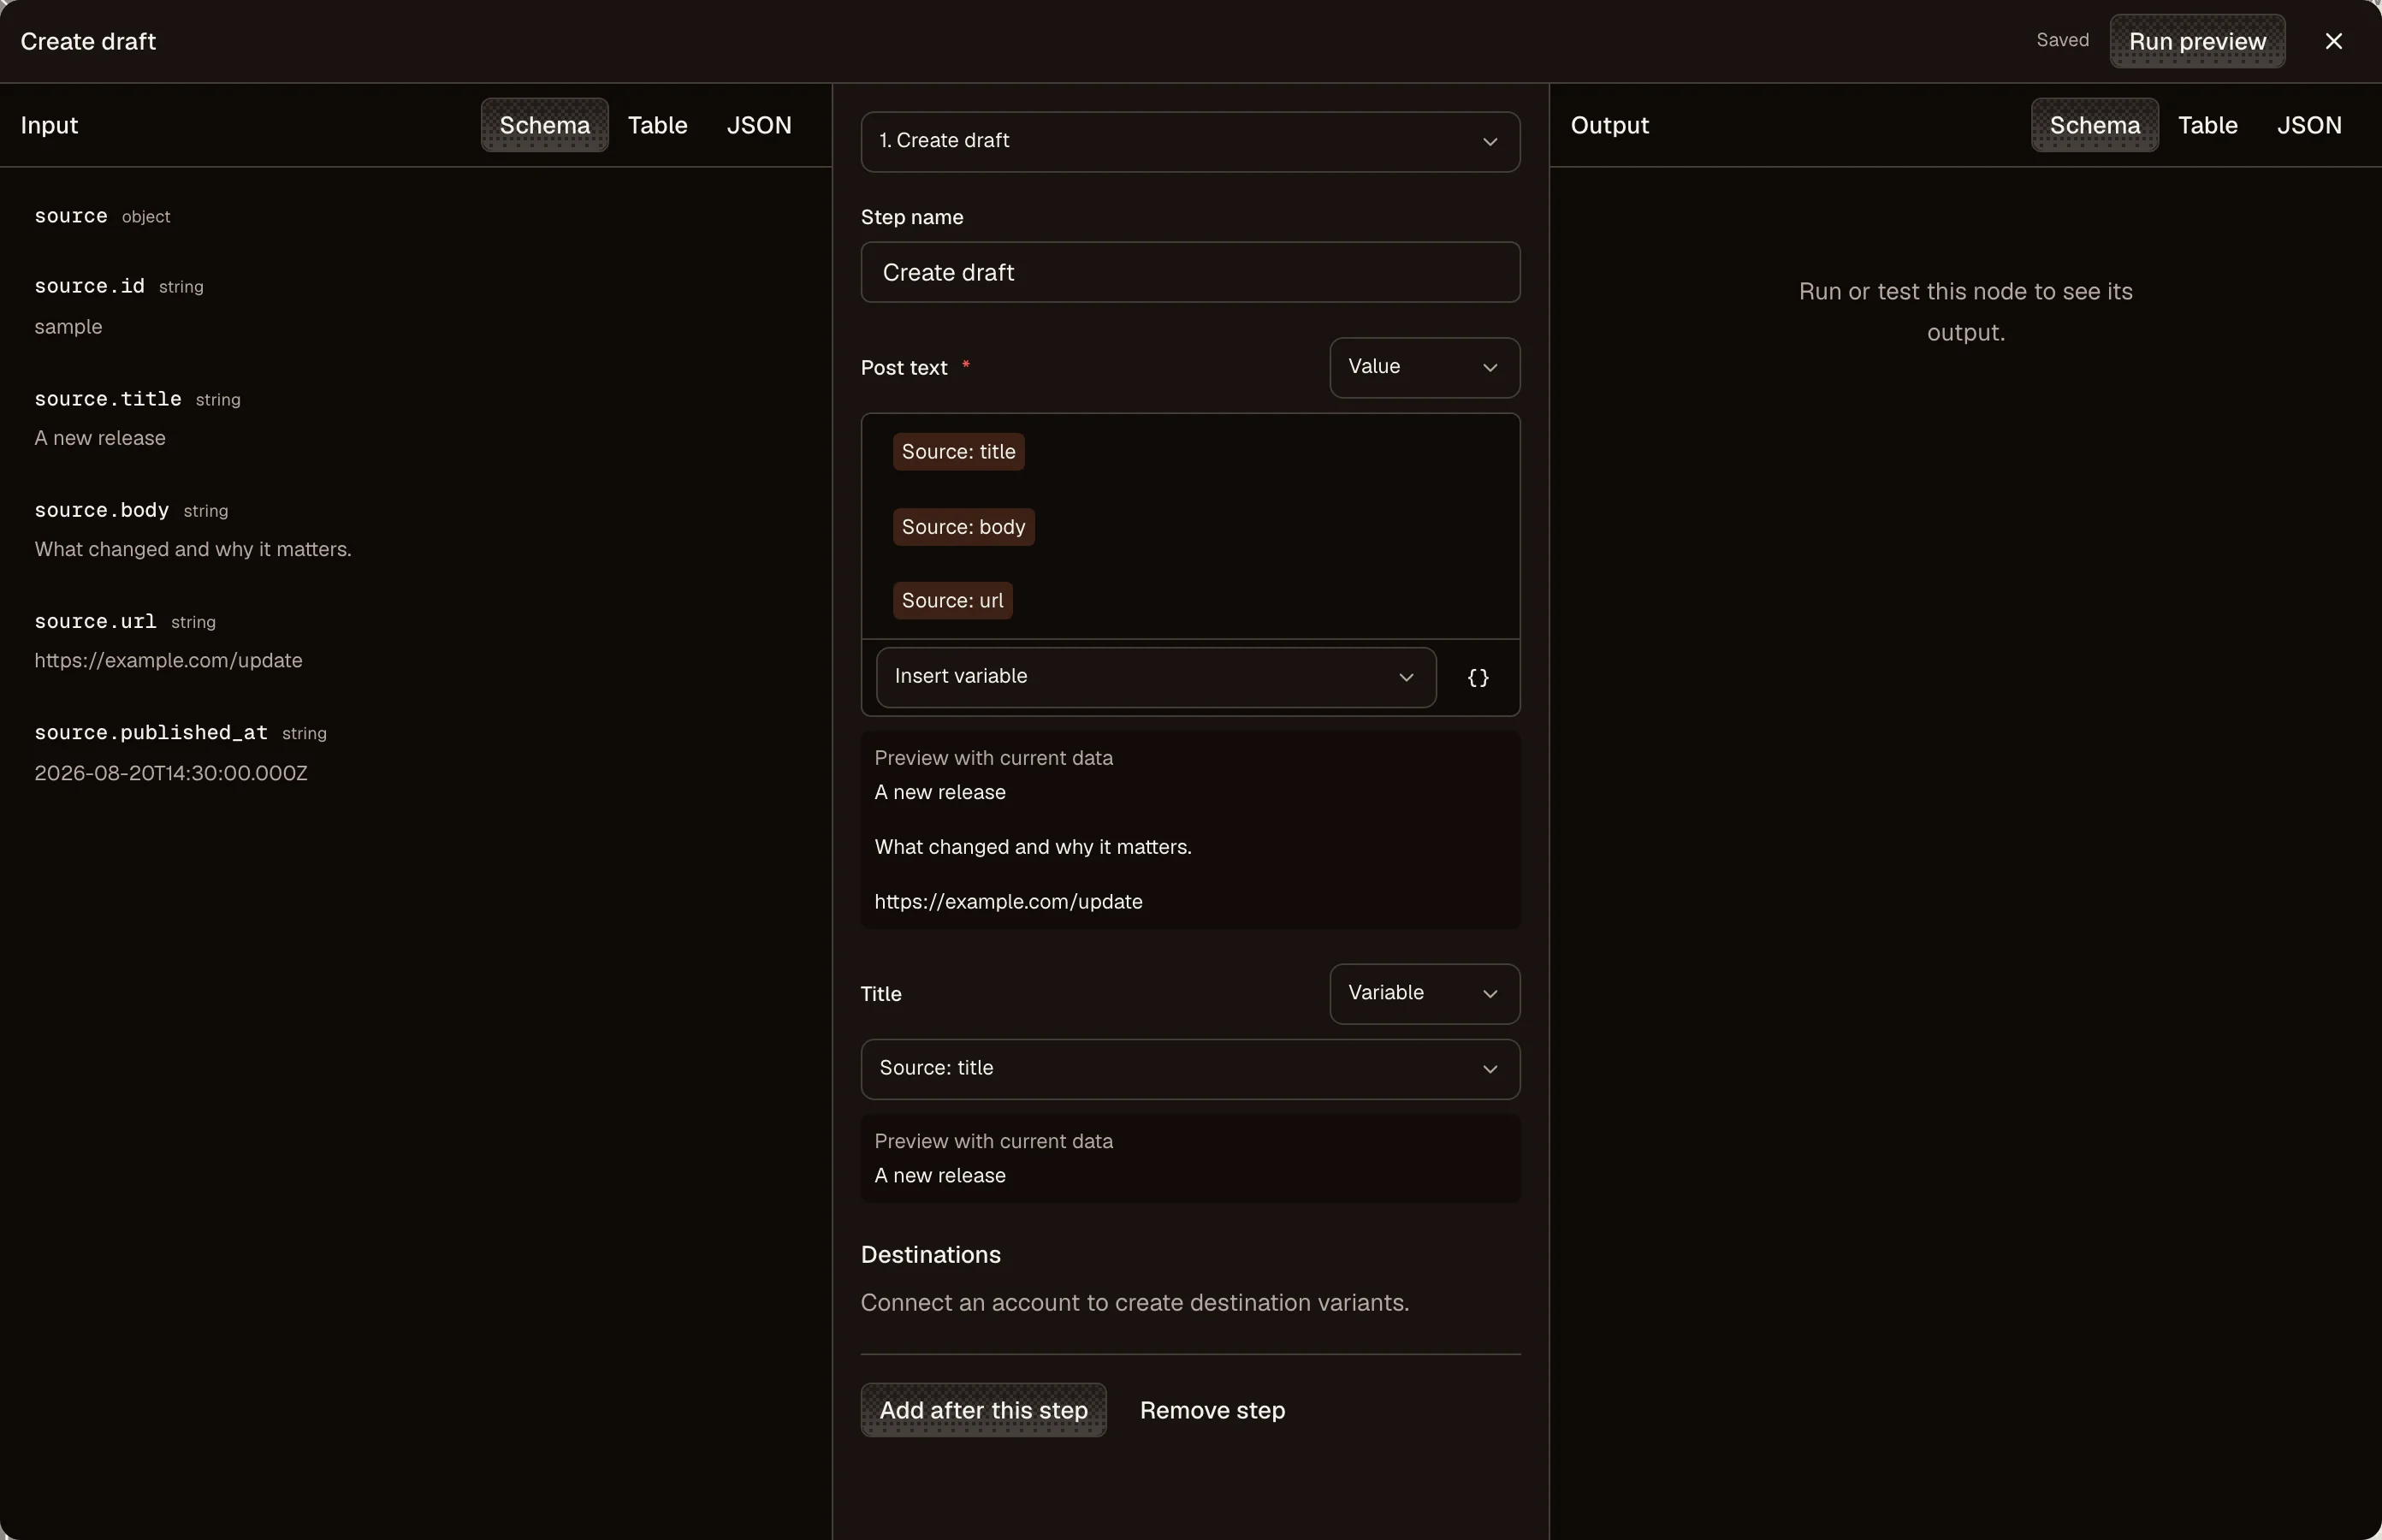
Task: Click the source.title field name
Action: pyautogui.click(x=108, y=399)
